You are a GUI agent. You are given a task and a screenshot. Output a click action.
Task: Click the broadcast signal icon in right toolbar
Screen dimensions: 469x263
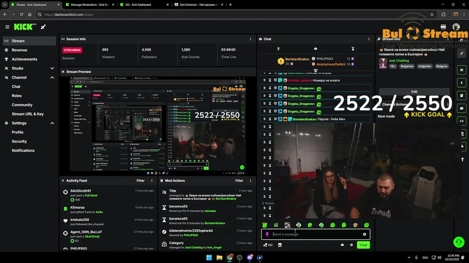(462, 121)
